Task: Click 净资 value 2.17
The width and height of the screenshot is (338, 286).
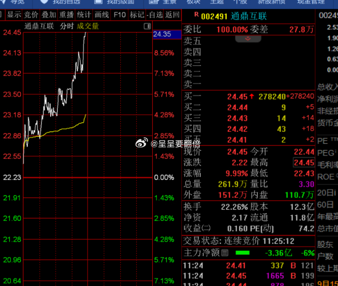Action: click(x=239, y=218)
